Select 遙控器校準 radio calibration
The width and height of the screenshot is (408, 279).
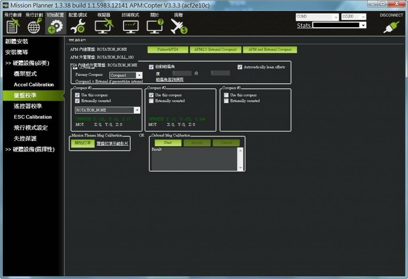tap(28, 106)
